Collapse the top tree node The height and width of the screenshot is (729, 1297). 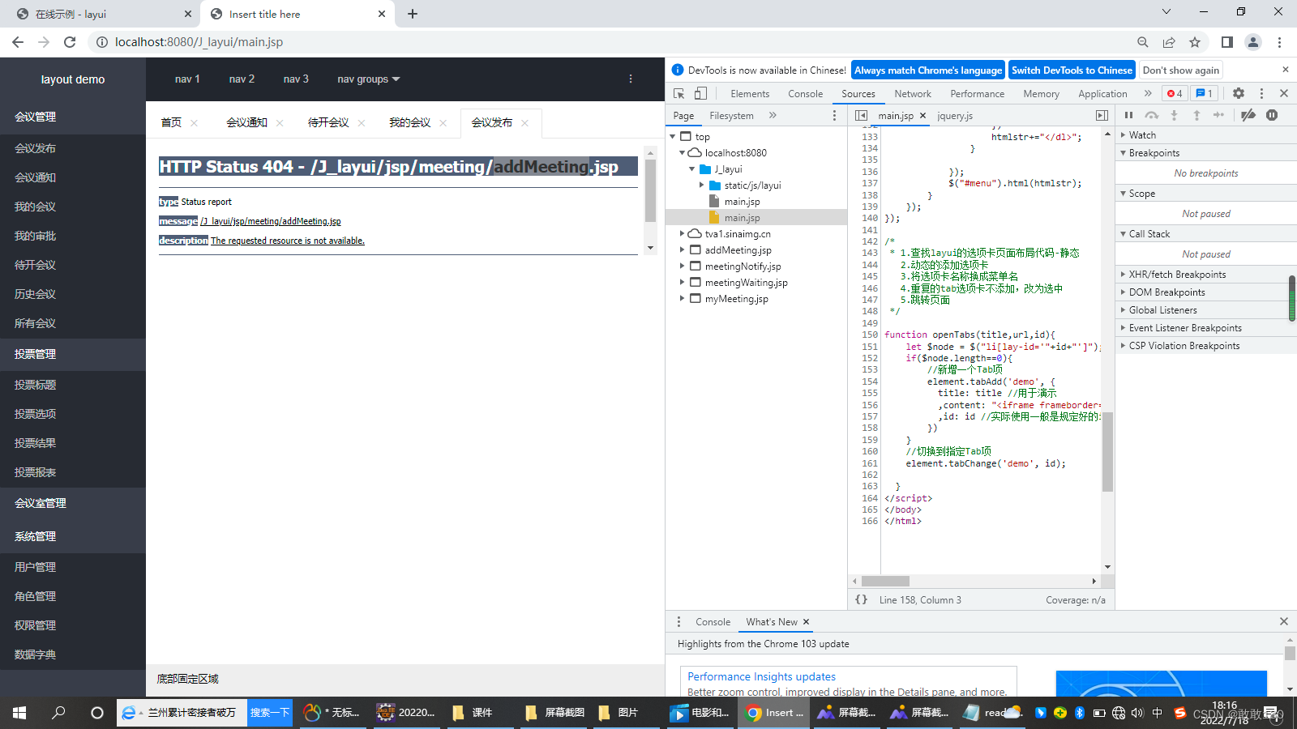point(673,137)
